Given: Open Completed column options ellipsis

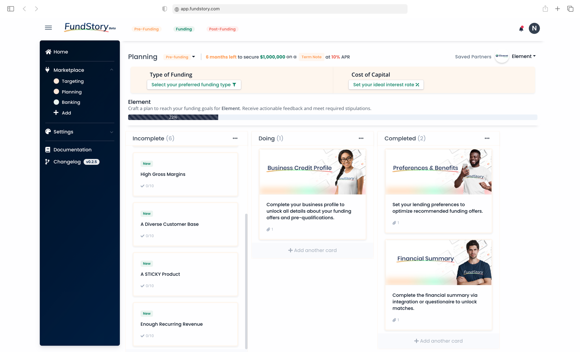Looking at the screenshot, I should tap(487, 138).
